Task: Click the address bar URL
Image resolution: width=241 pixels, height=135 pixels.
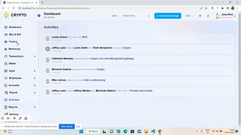Action: (55, 8)
